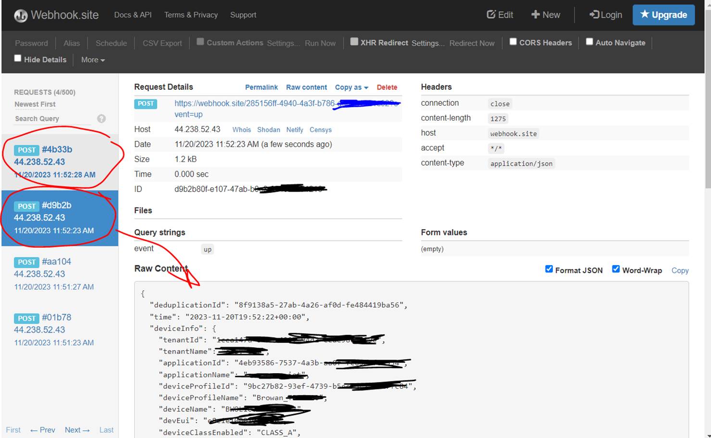Select request #aa104
Image resolution: width=711 pixels, height=438 pixels.
coord(60,274)
